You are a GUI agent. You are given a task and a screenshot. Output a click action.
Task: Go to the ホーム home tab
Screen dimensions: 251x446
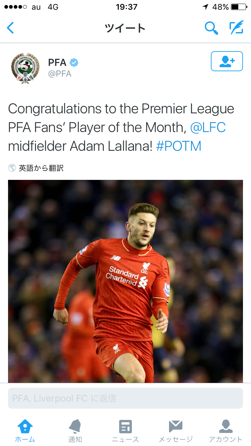coord(25,431)
